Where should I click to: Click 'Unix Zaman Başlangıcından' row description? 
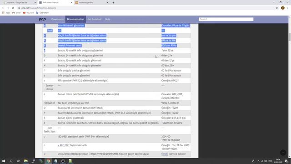tap(103, 154)
